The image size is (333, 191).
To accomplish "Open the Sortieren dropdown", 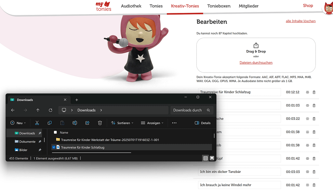I will pyautogui.click(x=122, y=123).
